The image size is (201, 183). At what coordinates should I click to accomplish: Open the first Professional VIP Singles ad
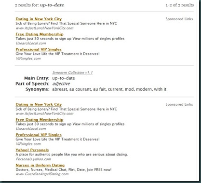click(x=39, y=49)
